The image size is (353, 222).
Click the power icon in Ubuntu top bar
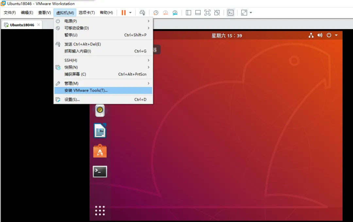pos(329,35)
